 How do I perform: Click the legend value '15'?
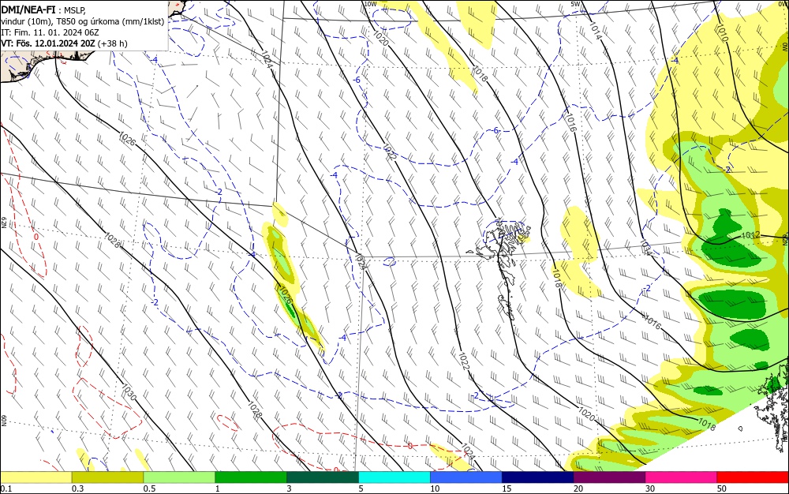click(x=507, y=488)
